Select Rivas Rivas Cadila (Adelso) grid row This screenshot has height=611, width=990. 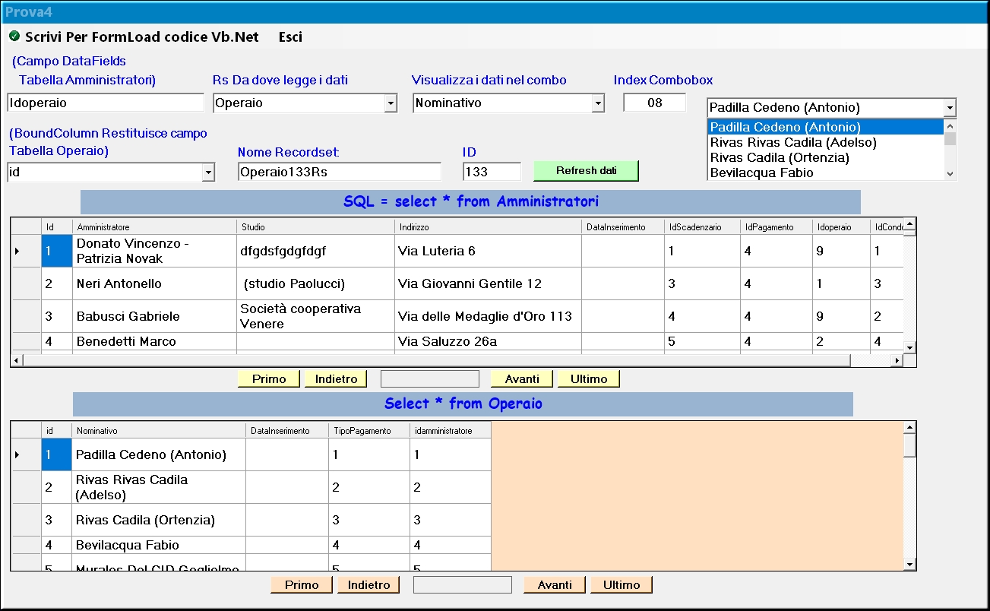(159, 487)
